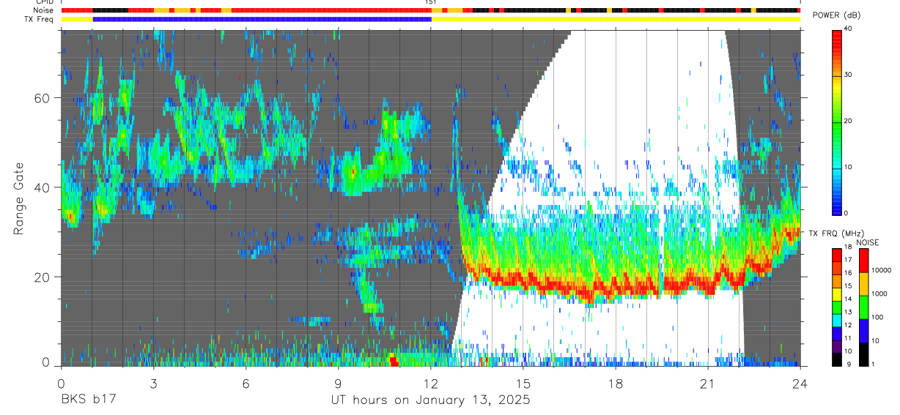Image resolution: width=900 pixels, height=415 pixels.
Task: Click the UT hours on January 13, 2025 title
Action: 430,400
